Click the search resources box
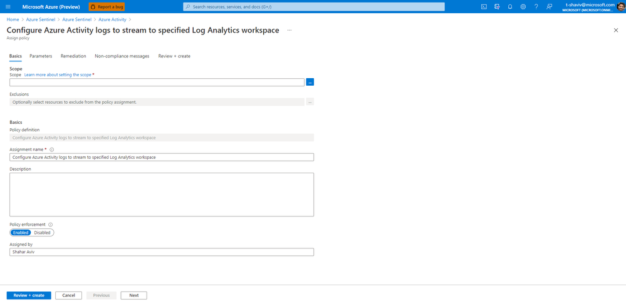Screen dimensions: 626x304 (313, 7)
